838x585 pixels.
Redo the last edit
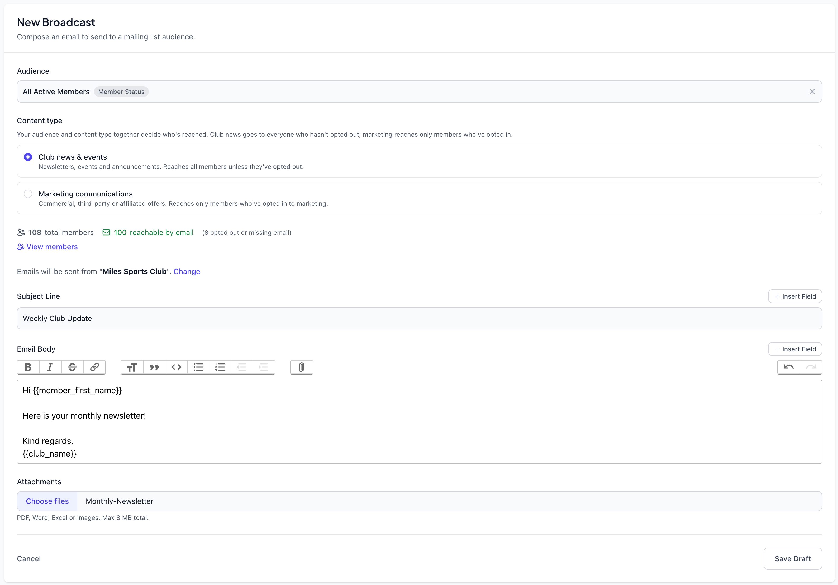pos(811,367)
